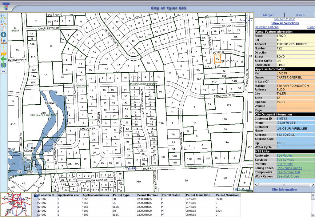Switch to the Search tab

299,15
